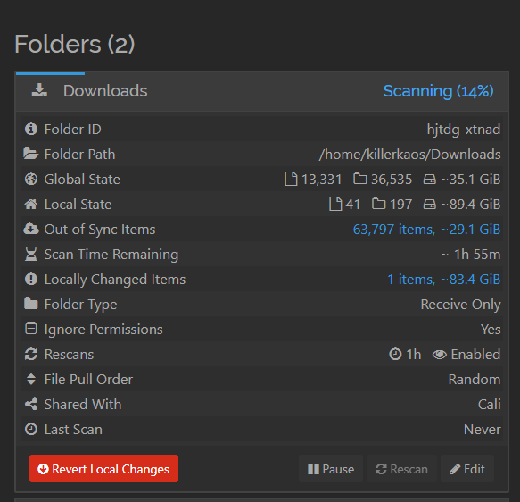Open the 1 items locally changed link
This screenshot has width=520, height=502.
pos(443,280)
